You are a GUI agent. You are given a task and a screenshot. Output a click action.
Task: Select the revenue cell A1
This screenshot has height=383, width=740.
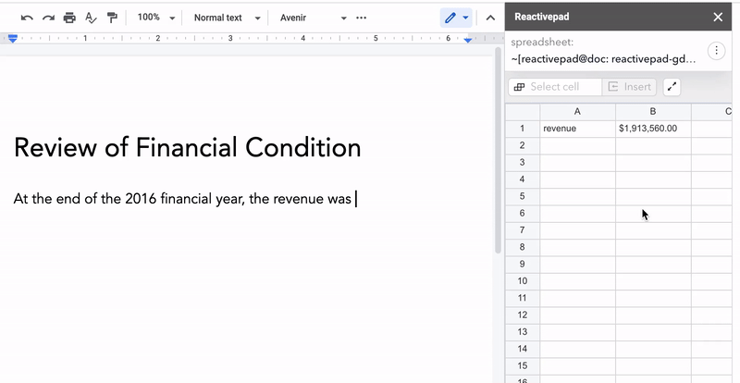click(x=577, y=129)
